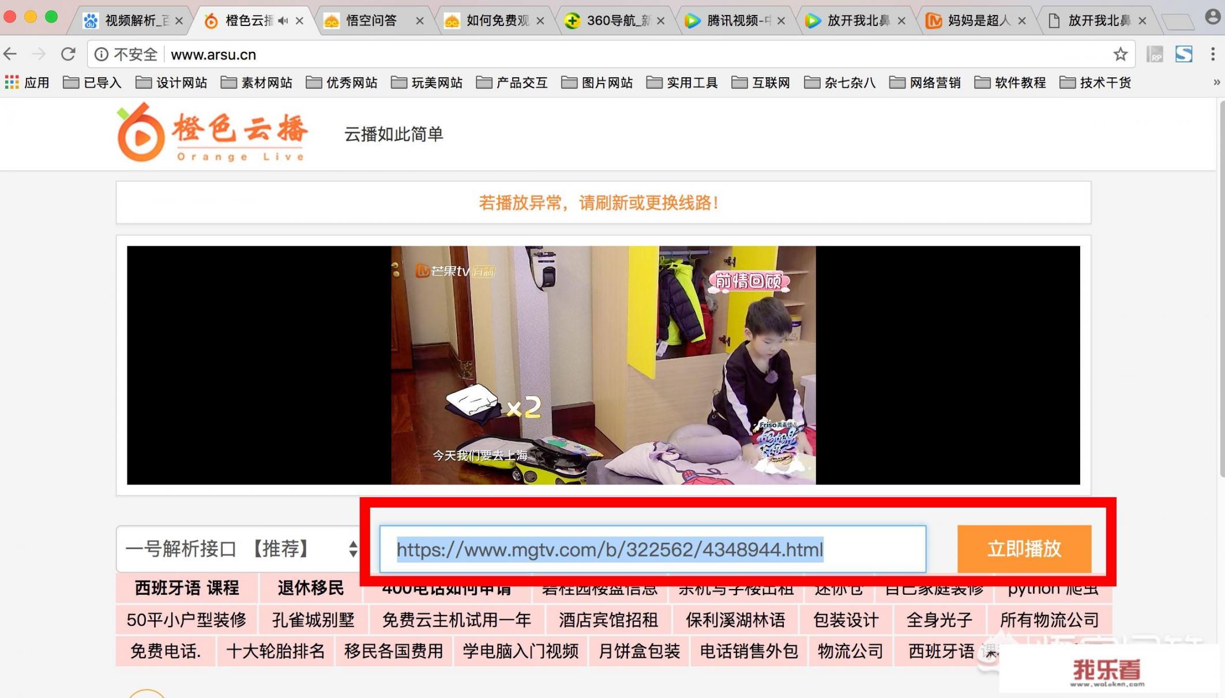Open the 网络营销 bookmark folder
This screenshot has height=698, width=1225.
[925, 82]
